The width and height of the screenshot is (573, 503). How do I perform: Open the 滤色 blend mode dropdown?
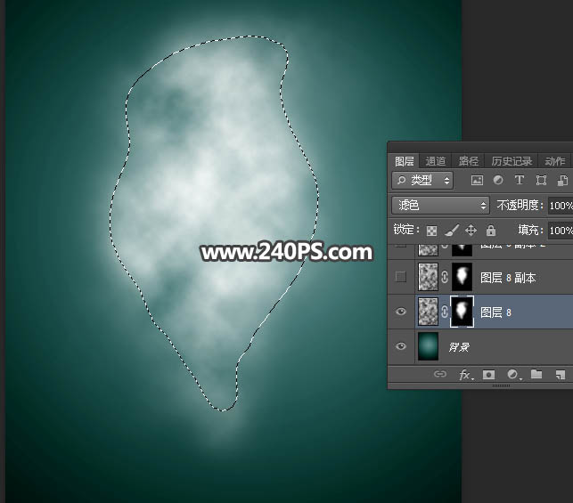point(442,206)
